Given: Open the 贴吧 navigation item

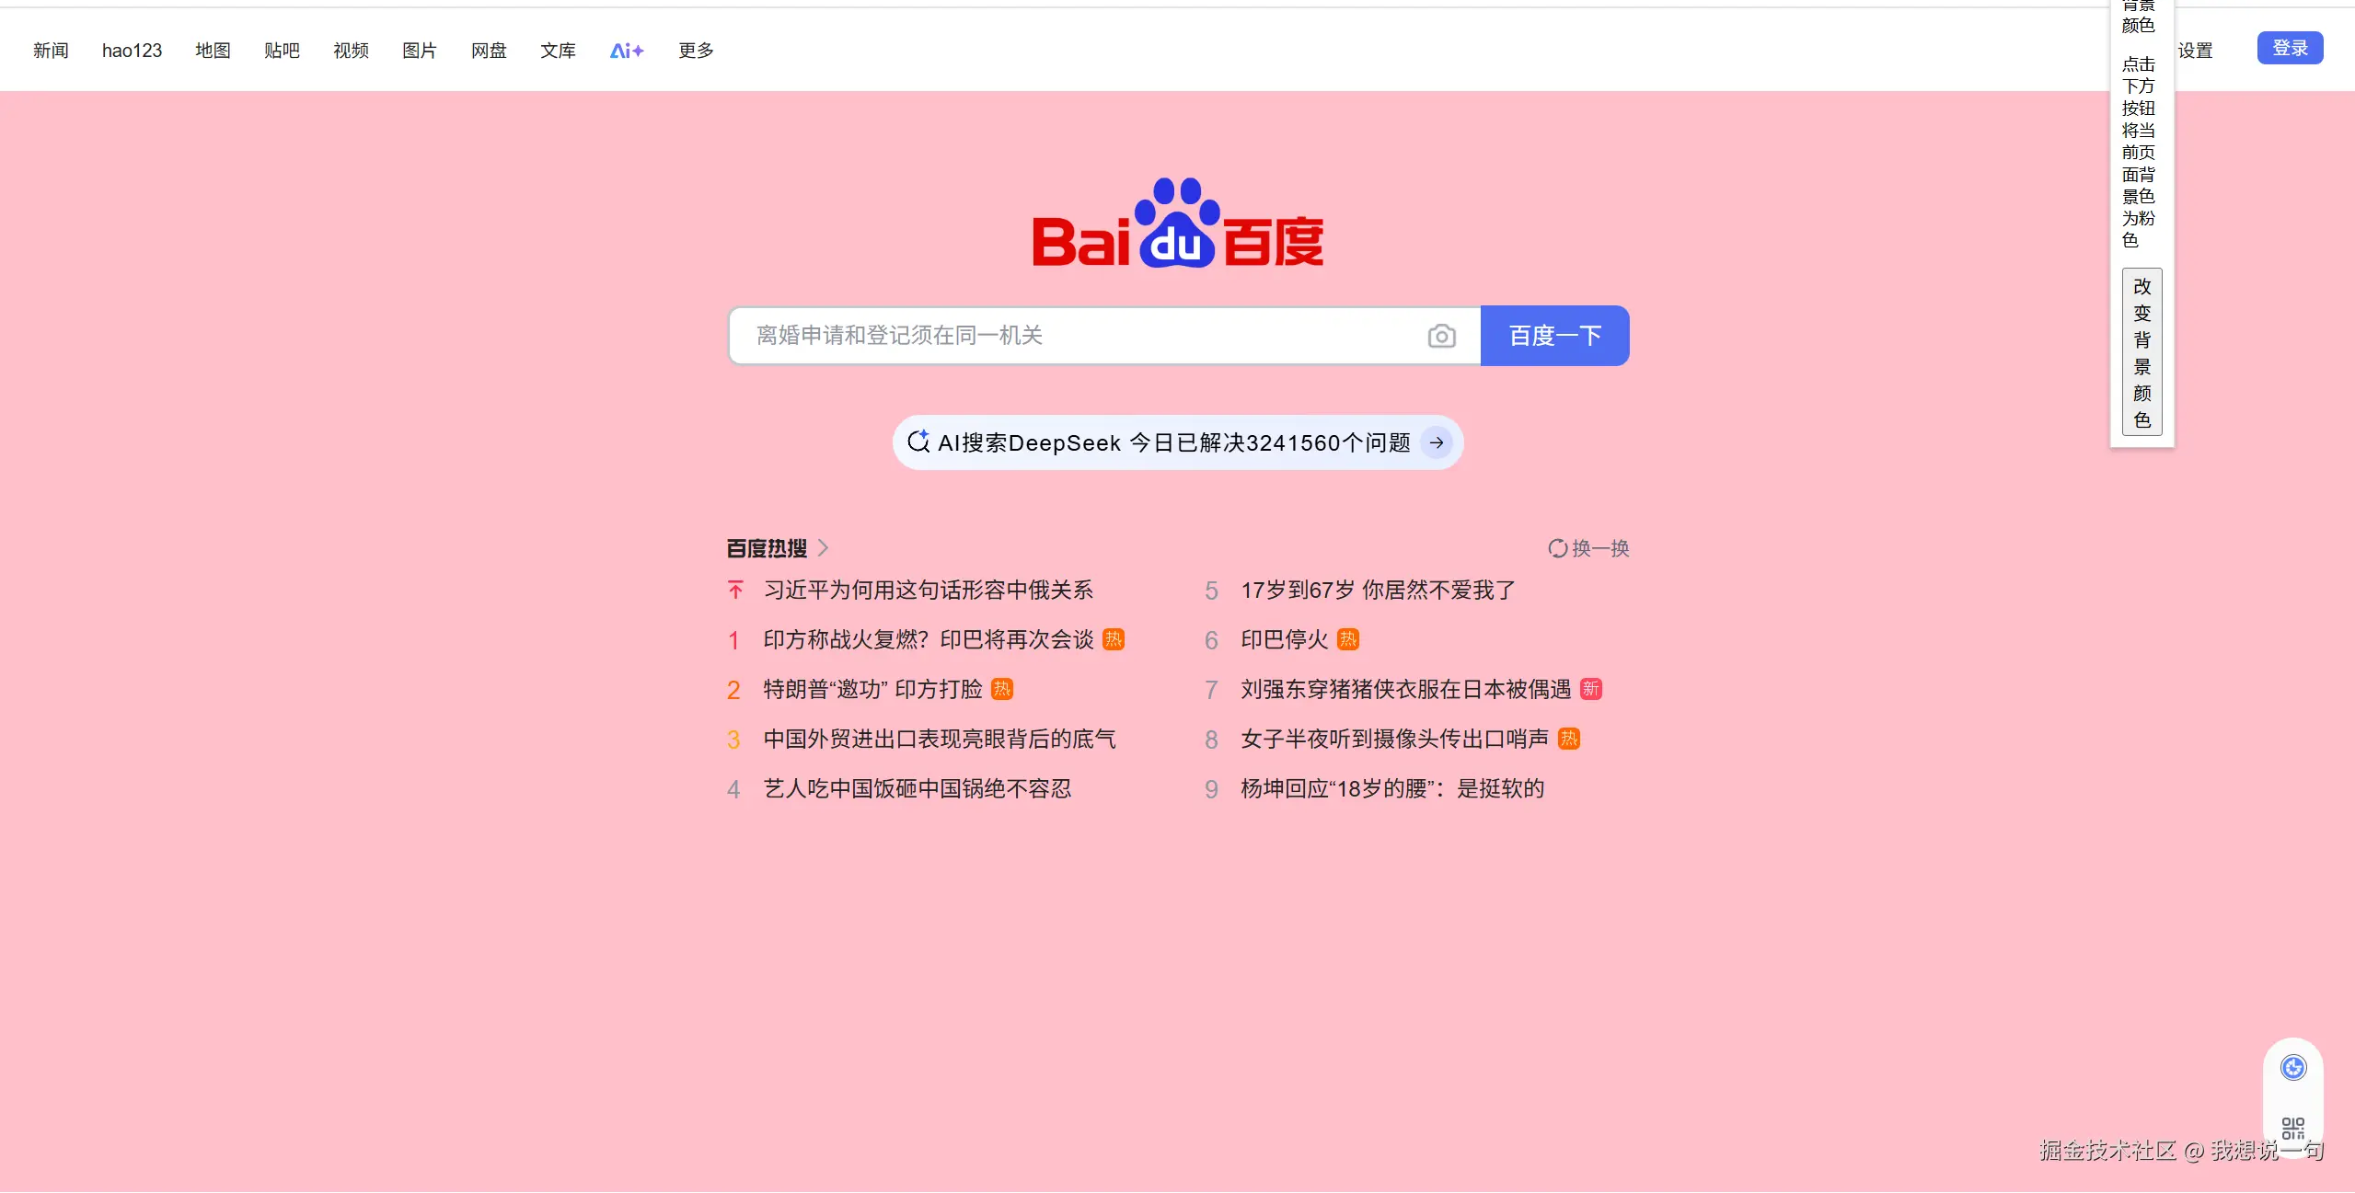Looking at the screenshot, I should (282, 51).
